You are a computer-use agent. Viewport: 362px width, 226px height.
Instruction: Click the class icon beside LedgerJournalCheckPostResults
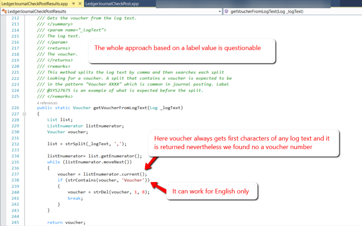[4, 11]
